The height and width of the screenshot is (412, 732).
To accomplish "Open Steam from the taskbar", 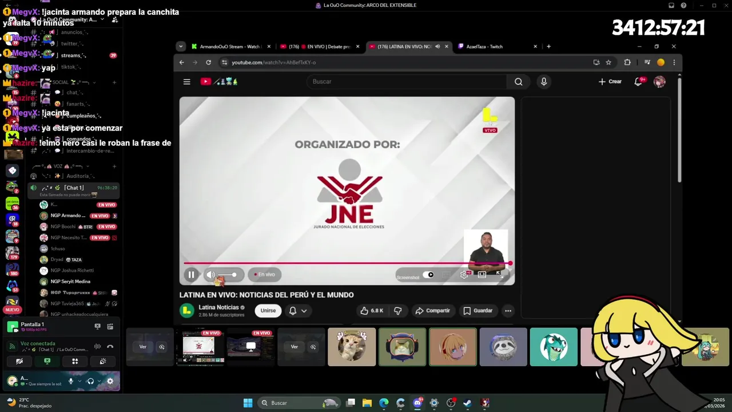I will pos(467,403).
